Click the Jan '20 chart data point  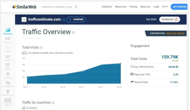(x=102, y=65)
